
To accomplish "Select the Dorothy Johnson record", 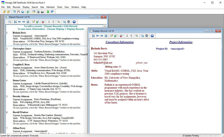I will [21, 96].
